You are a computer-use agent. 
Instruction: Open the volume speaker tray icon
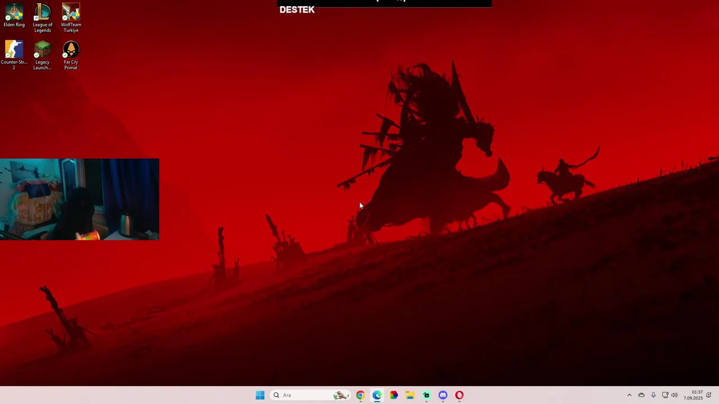pyautogui.click(x=674, y=395)
